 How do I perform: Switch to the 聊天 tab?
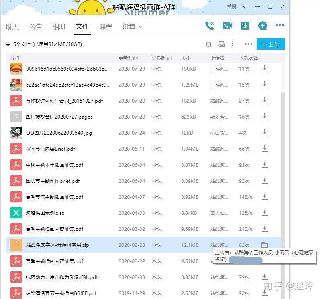[12, 26]
